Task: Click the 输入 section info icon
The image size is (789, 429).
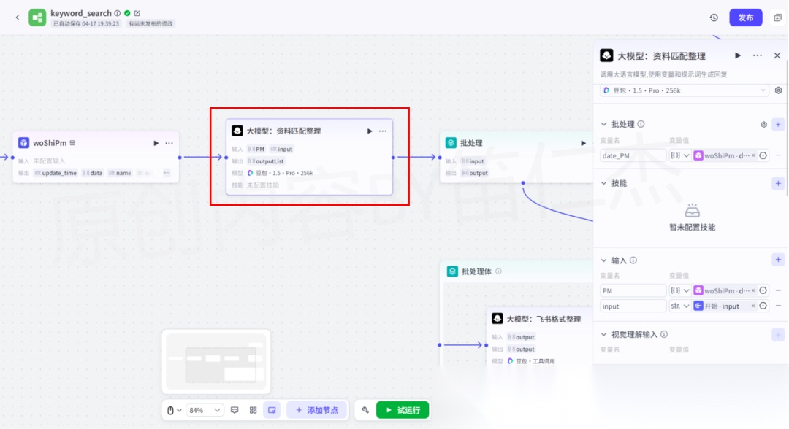Action: [x=633, y=260]
